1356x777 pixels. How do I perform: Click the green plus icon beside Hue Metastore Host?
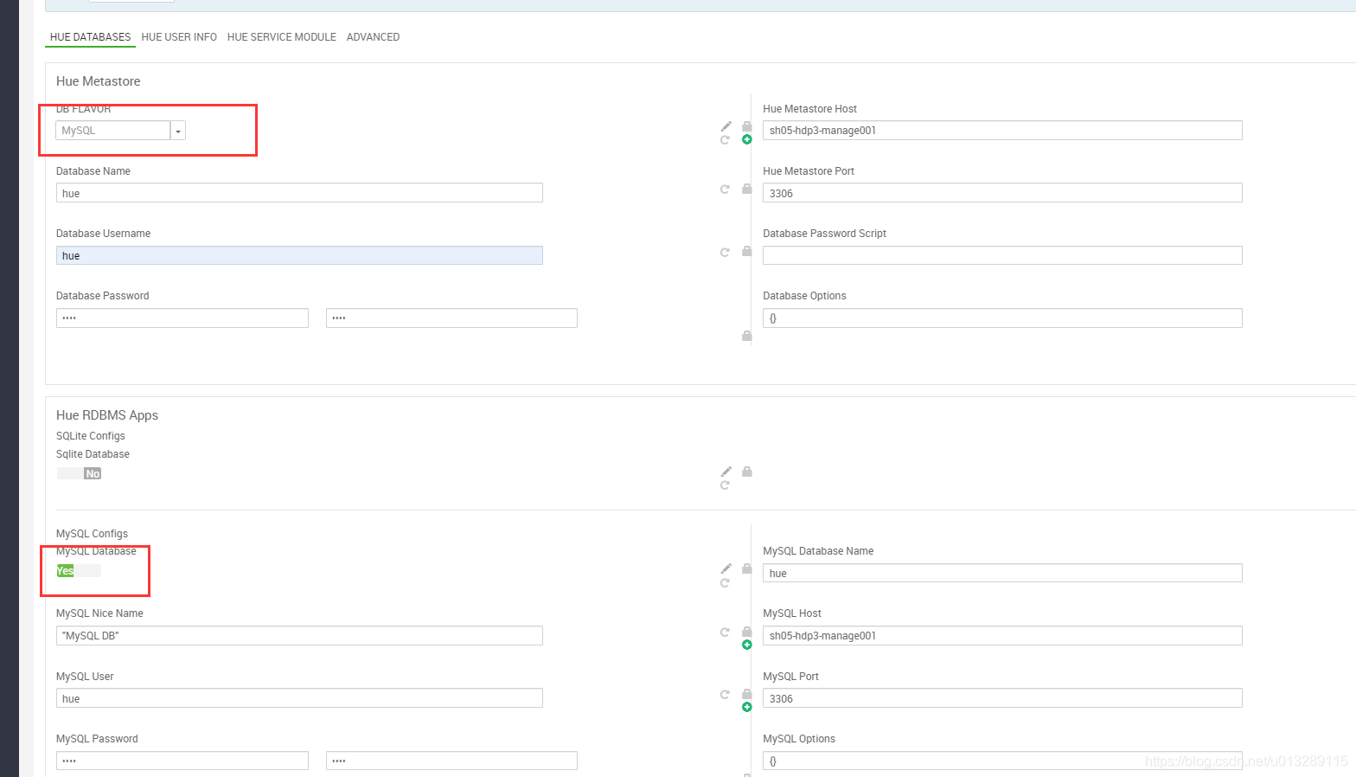(x=747, y=139)
